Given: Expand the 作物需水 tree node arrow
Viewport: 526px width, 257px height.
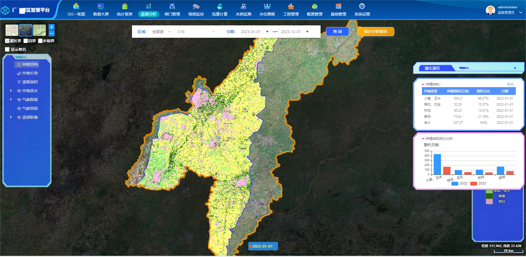Looking at the screenshot, I should tap(11, 91).
